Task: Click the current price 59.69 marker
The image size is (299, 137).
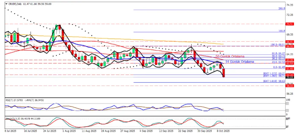Action: (290, 77)
